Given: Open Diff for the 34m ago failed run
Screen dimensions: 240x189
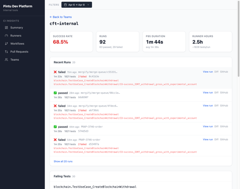Looking at the screenshot, I should [x=216, y=105].
